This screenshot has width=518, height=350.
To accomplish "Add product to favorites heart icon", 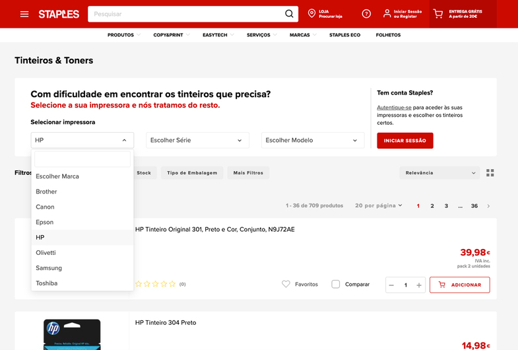I will [x=286, y=285].
